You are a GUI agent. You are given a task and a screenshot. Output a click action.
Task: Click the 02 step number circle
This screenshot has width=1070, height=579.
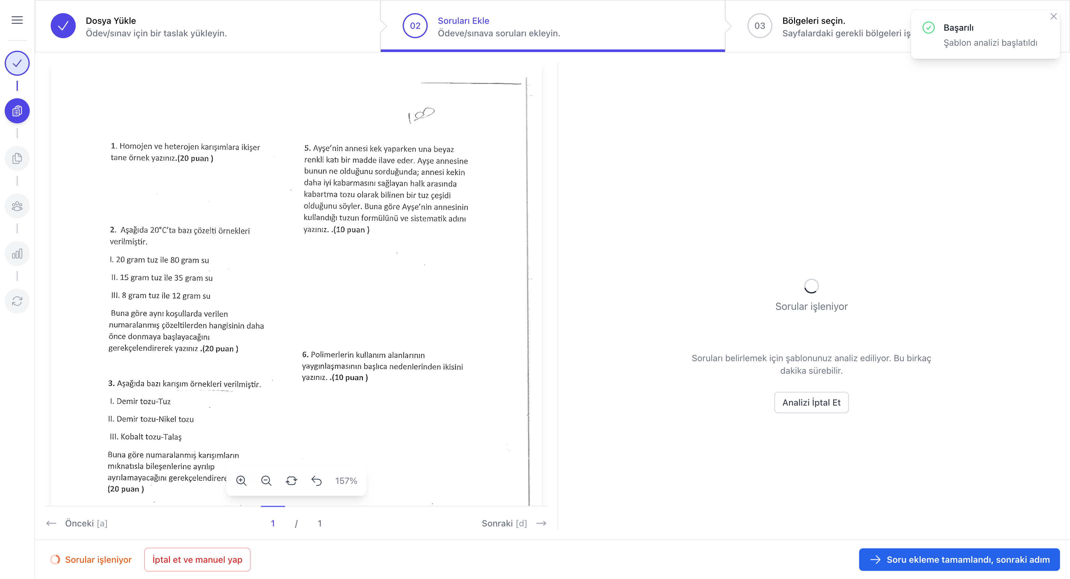(415, 26)
